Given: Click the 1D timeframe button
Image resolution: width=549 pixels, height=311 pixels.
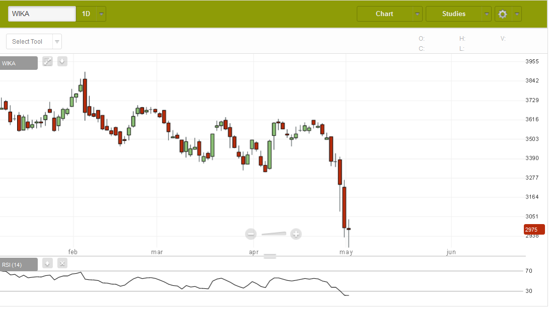Looking at the screenshot, I should (86, 14).
